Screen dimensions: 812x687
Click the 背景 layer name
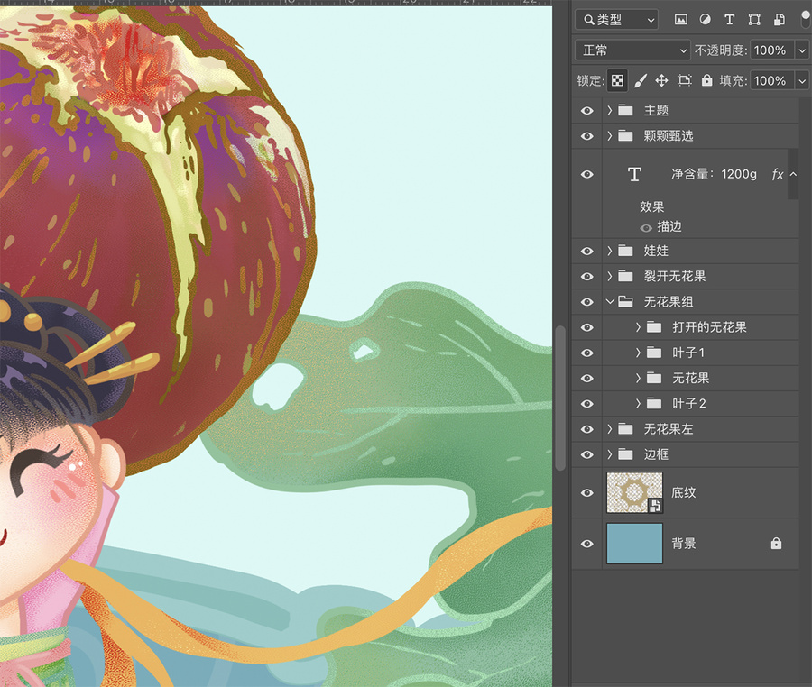click(684, 543)
